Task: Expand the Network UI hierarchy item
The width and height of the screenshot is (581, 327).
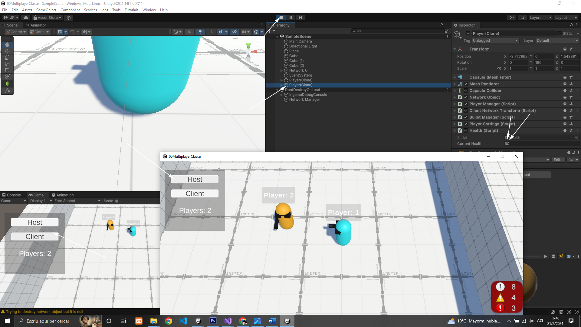Action: pos(282,71)
